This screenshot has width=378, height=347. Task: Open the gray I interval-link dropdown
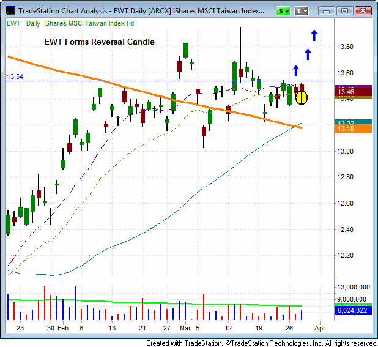point(302,11)
